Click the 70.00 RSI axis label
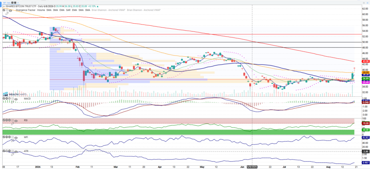This screenshot has height=169, width=370. coord(366,123)
